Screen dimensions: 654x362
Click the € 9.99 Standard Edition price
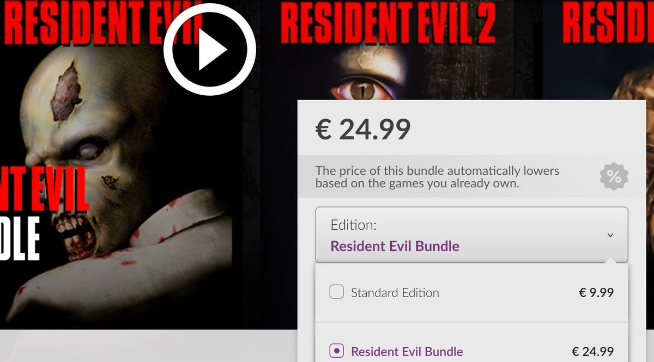596,292
